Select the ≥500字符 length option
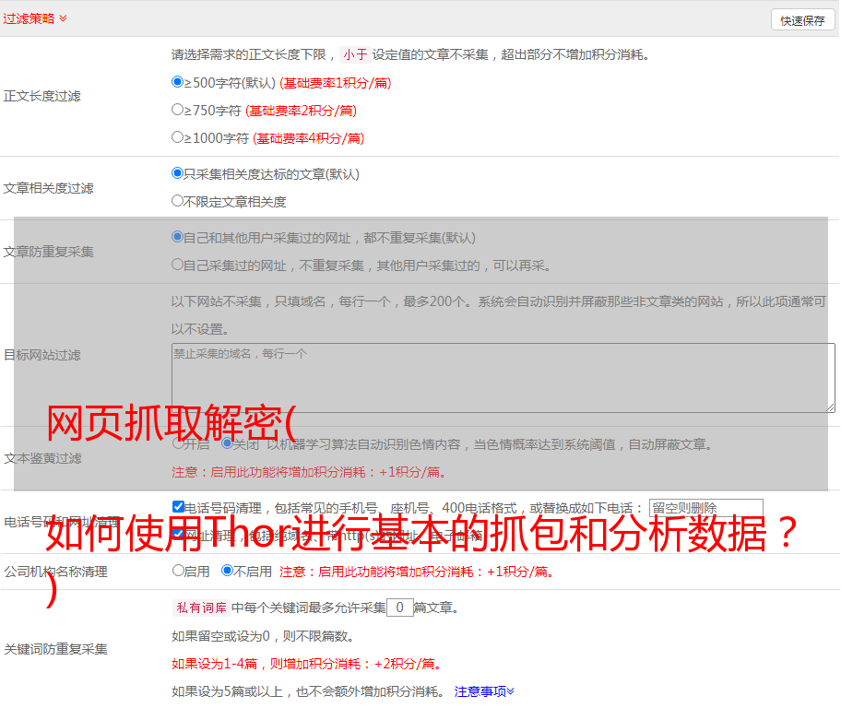The width and height of the screenshot is (841, 708). pyautogui.click(x=177, y=82)
